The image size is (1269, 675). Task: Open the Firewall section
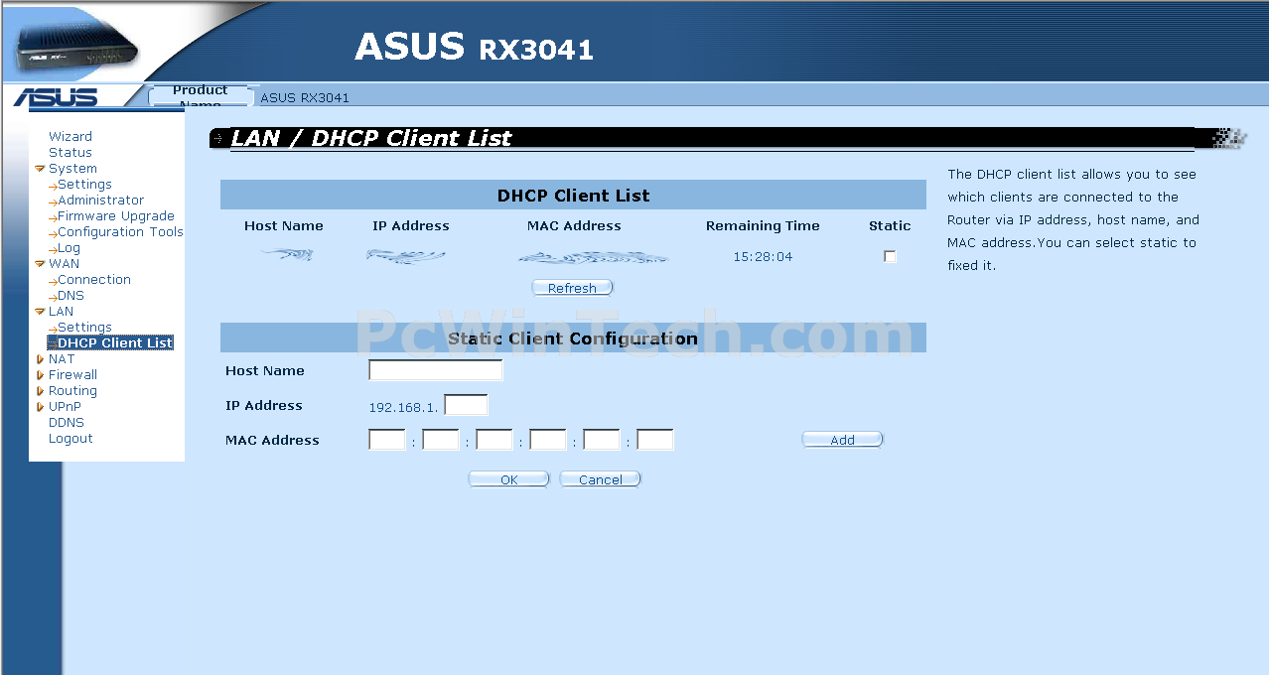point(72,375)
